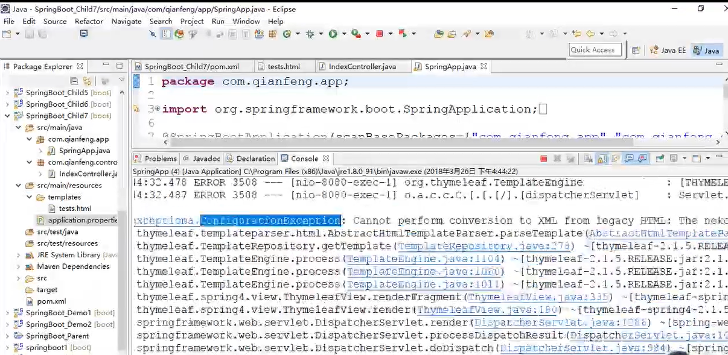Open the Navigate menu
Screen dimensions: 728x355
[126, 21]
